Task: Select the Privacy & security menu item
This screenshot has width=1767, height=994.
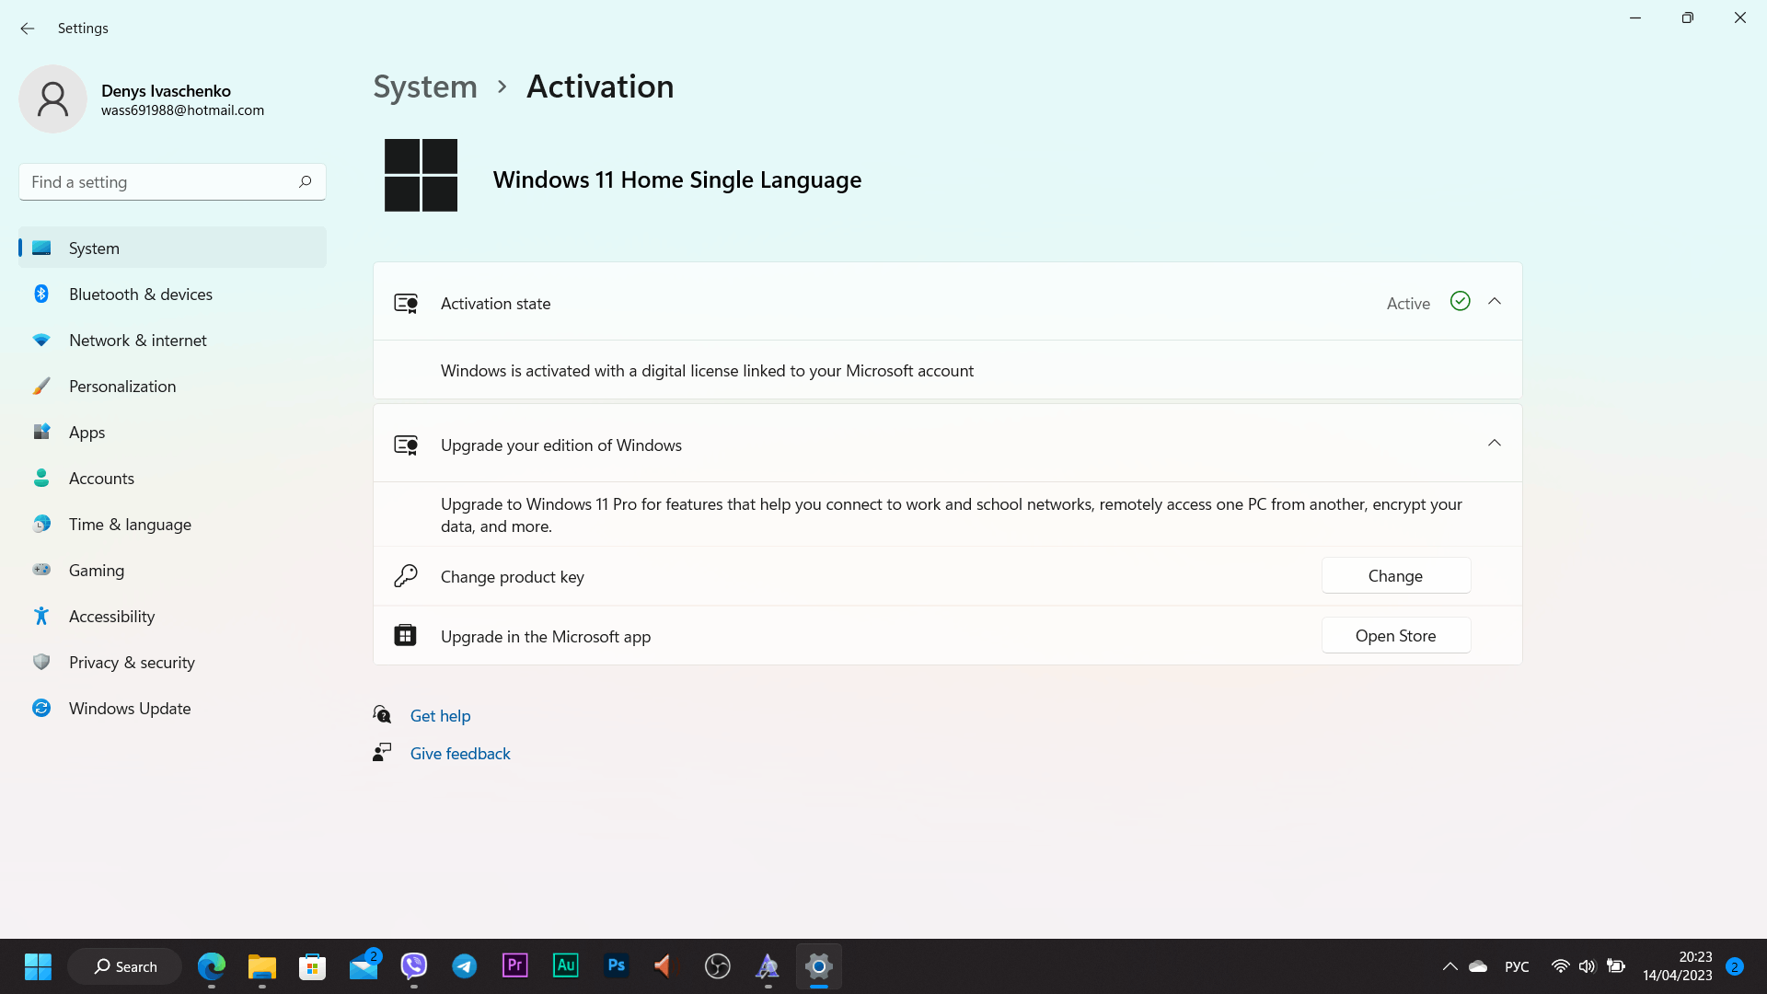Action: [131, 663]
